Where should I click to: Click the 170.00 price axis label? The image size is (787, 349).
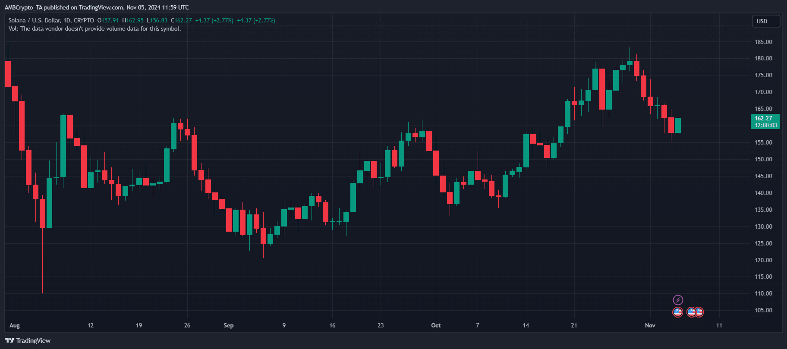tap(763, 92)
